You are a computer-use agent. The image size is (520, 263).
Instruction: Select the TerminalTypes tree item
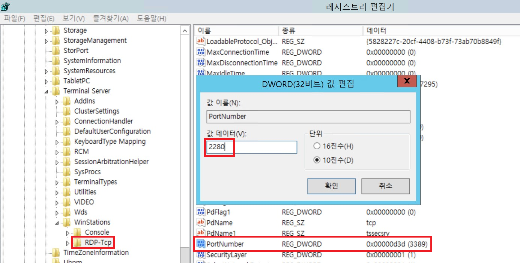pos(96,182)
